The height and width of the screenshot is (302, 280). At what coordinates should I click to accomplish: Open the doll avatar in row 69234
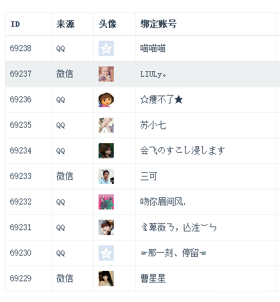106,150
